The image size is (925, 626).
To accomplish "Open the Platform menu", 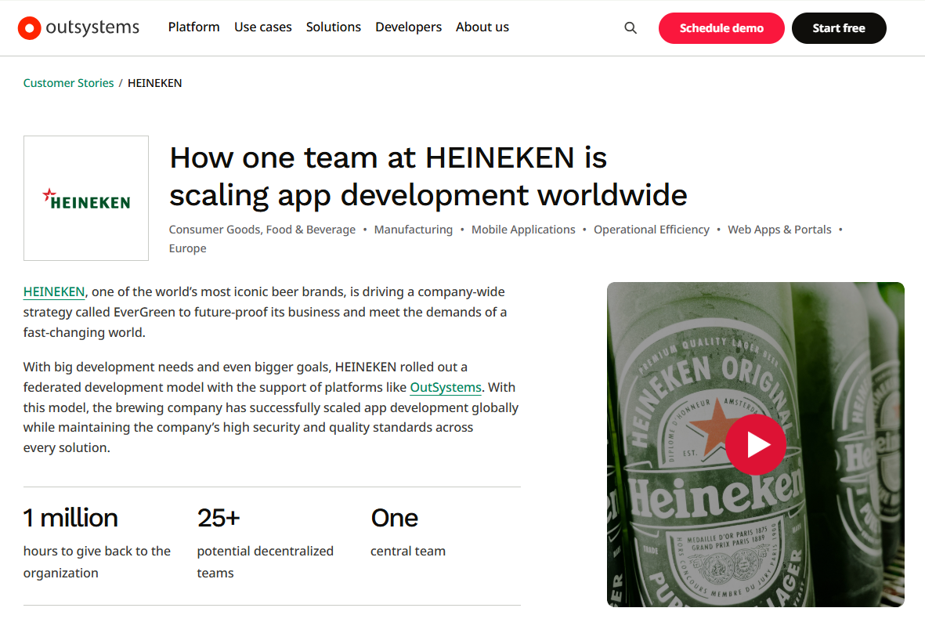I will tap(193, 27).
